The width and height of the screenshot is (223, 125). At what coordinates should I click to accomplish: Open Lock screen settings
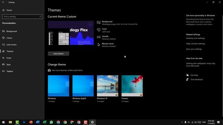[22, 44]
